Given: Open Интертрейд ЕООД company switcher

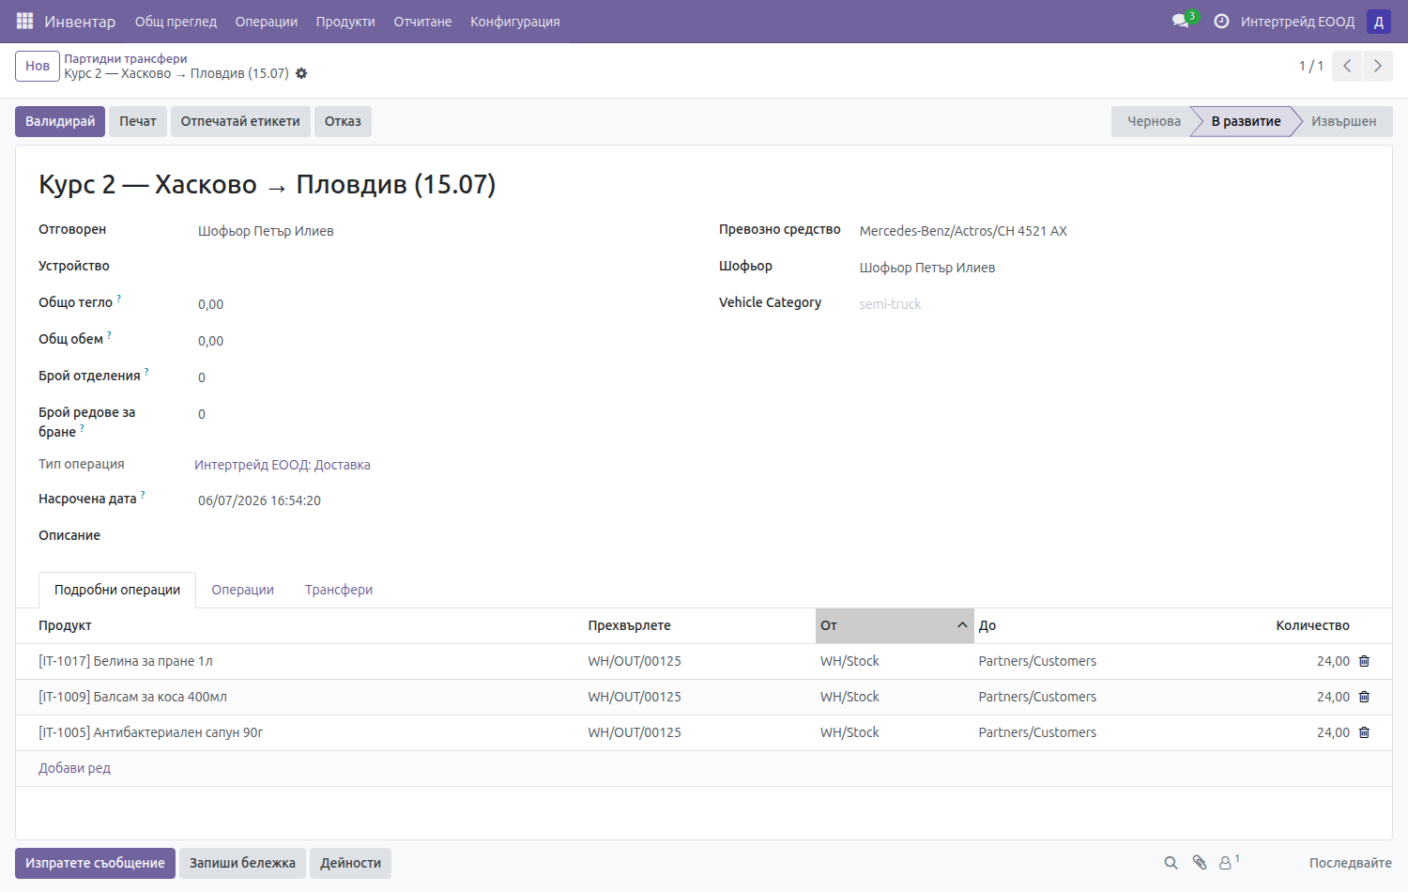Looking at the screenshot, I should pos(1297,22).
